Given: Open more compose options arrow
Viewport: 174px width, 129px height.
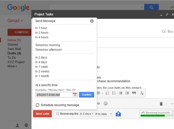Looking at the screenshot, I should click(x=172, y=104).
